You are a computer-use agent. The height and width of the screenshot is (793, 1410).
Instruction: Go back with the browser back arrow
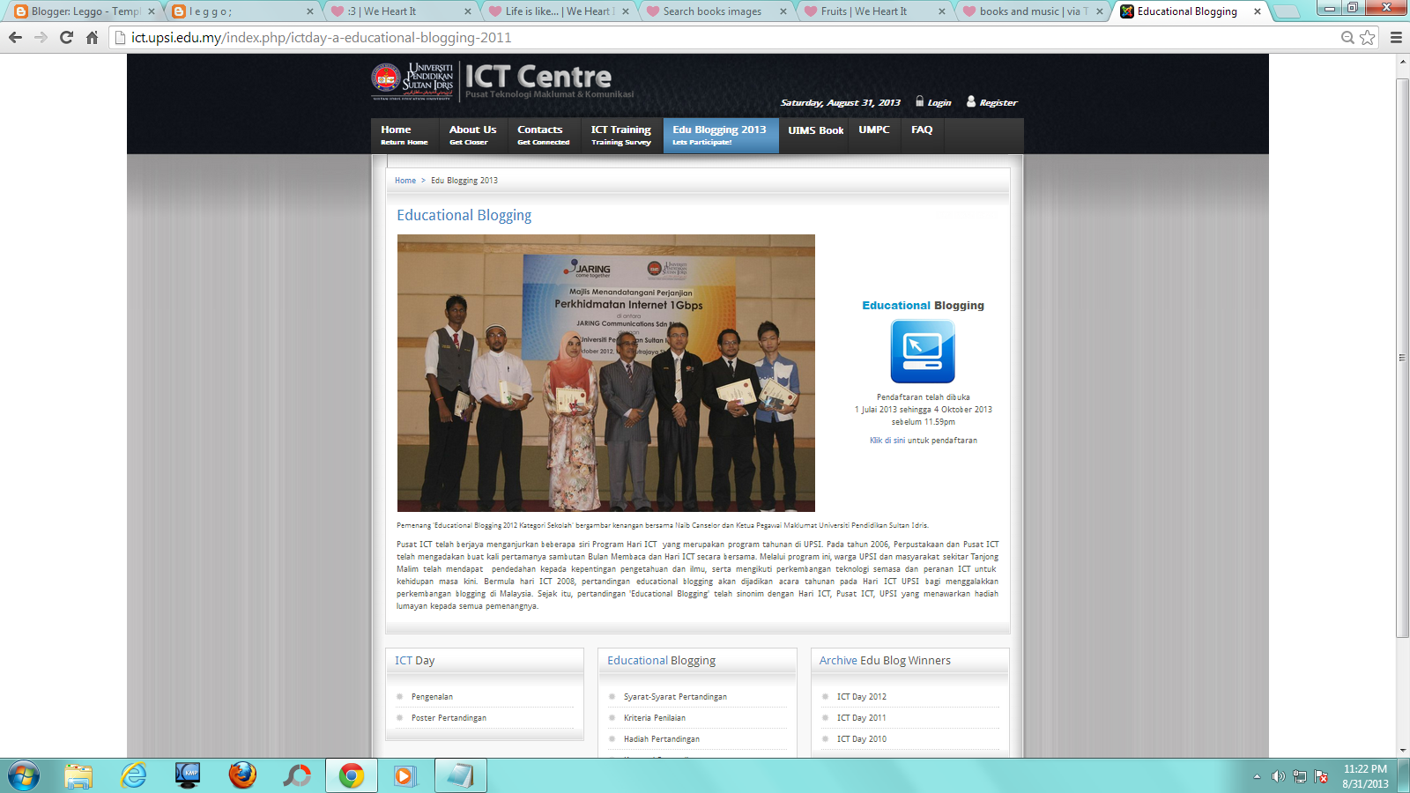(x=15, y=37)
